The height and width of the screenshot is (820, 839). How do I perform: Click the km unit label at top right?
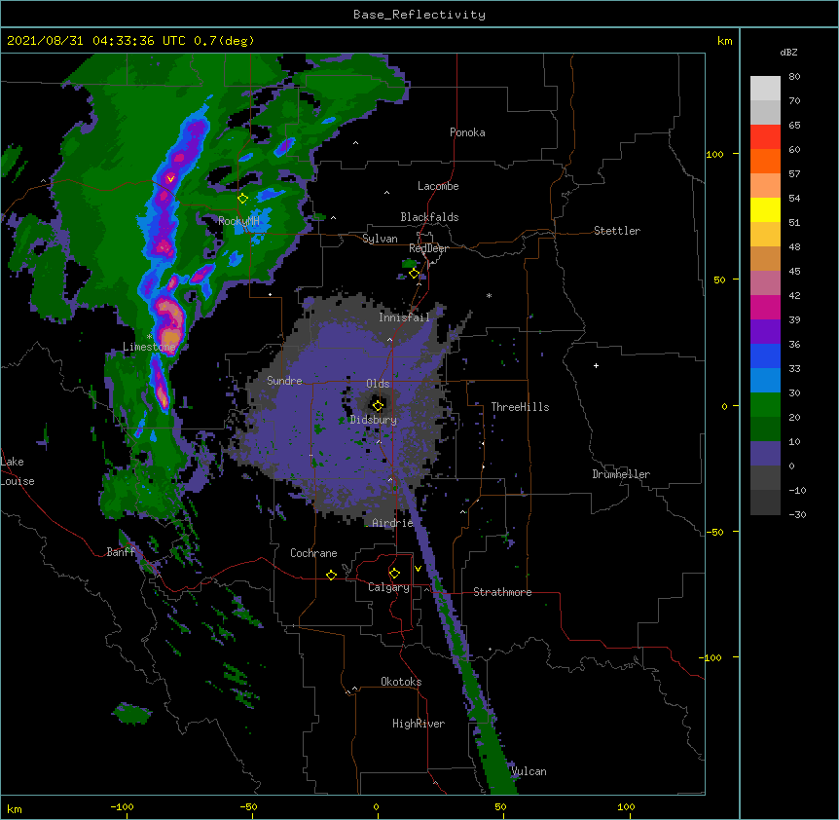(x=724, y=41)
